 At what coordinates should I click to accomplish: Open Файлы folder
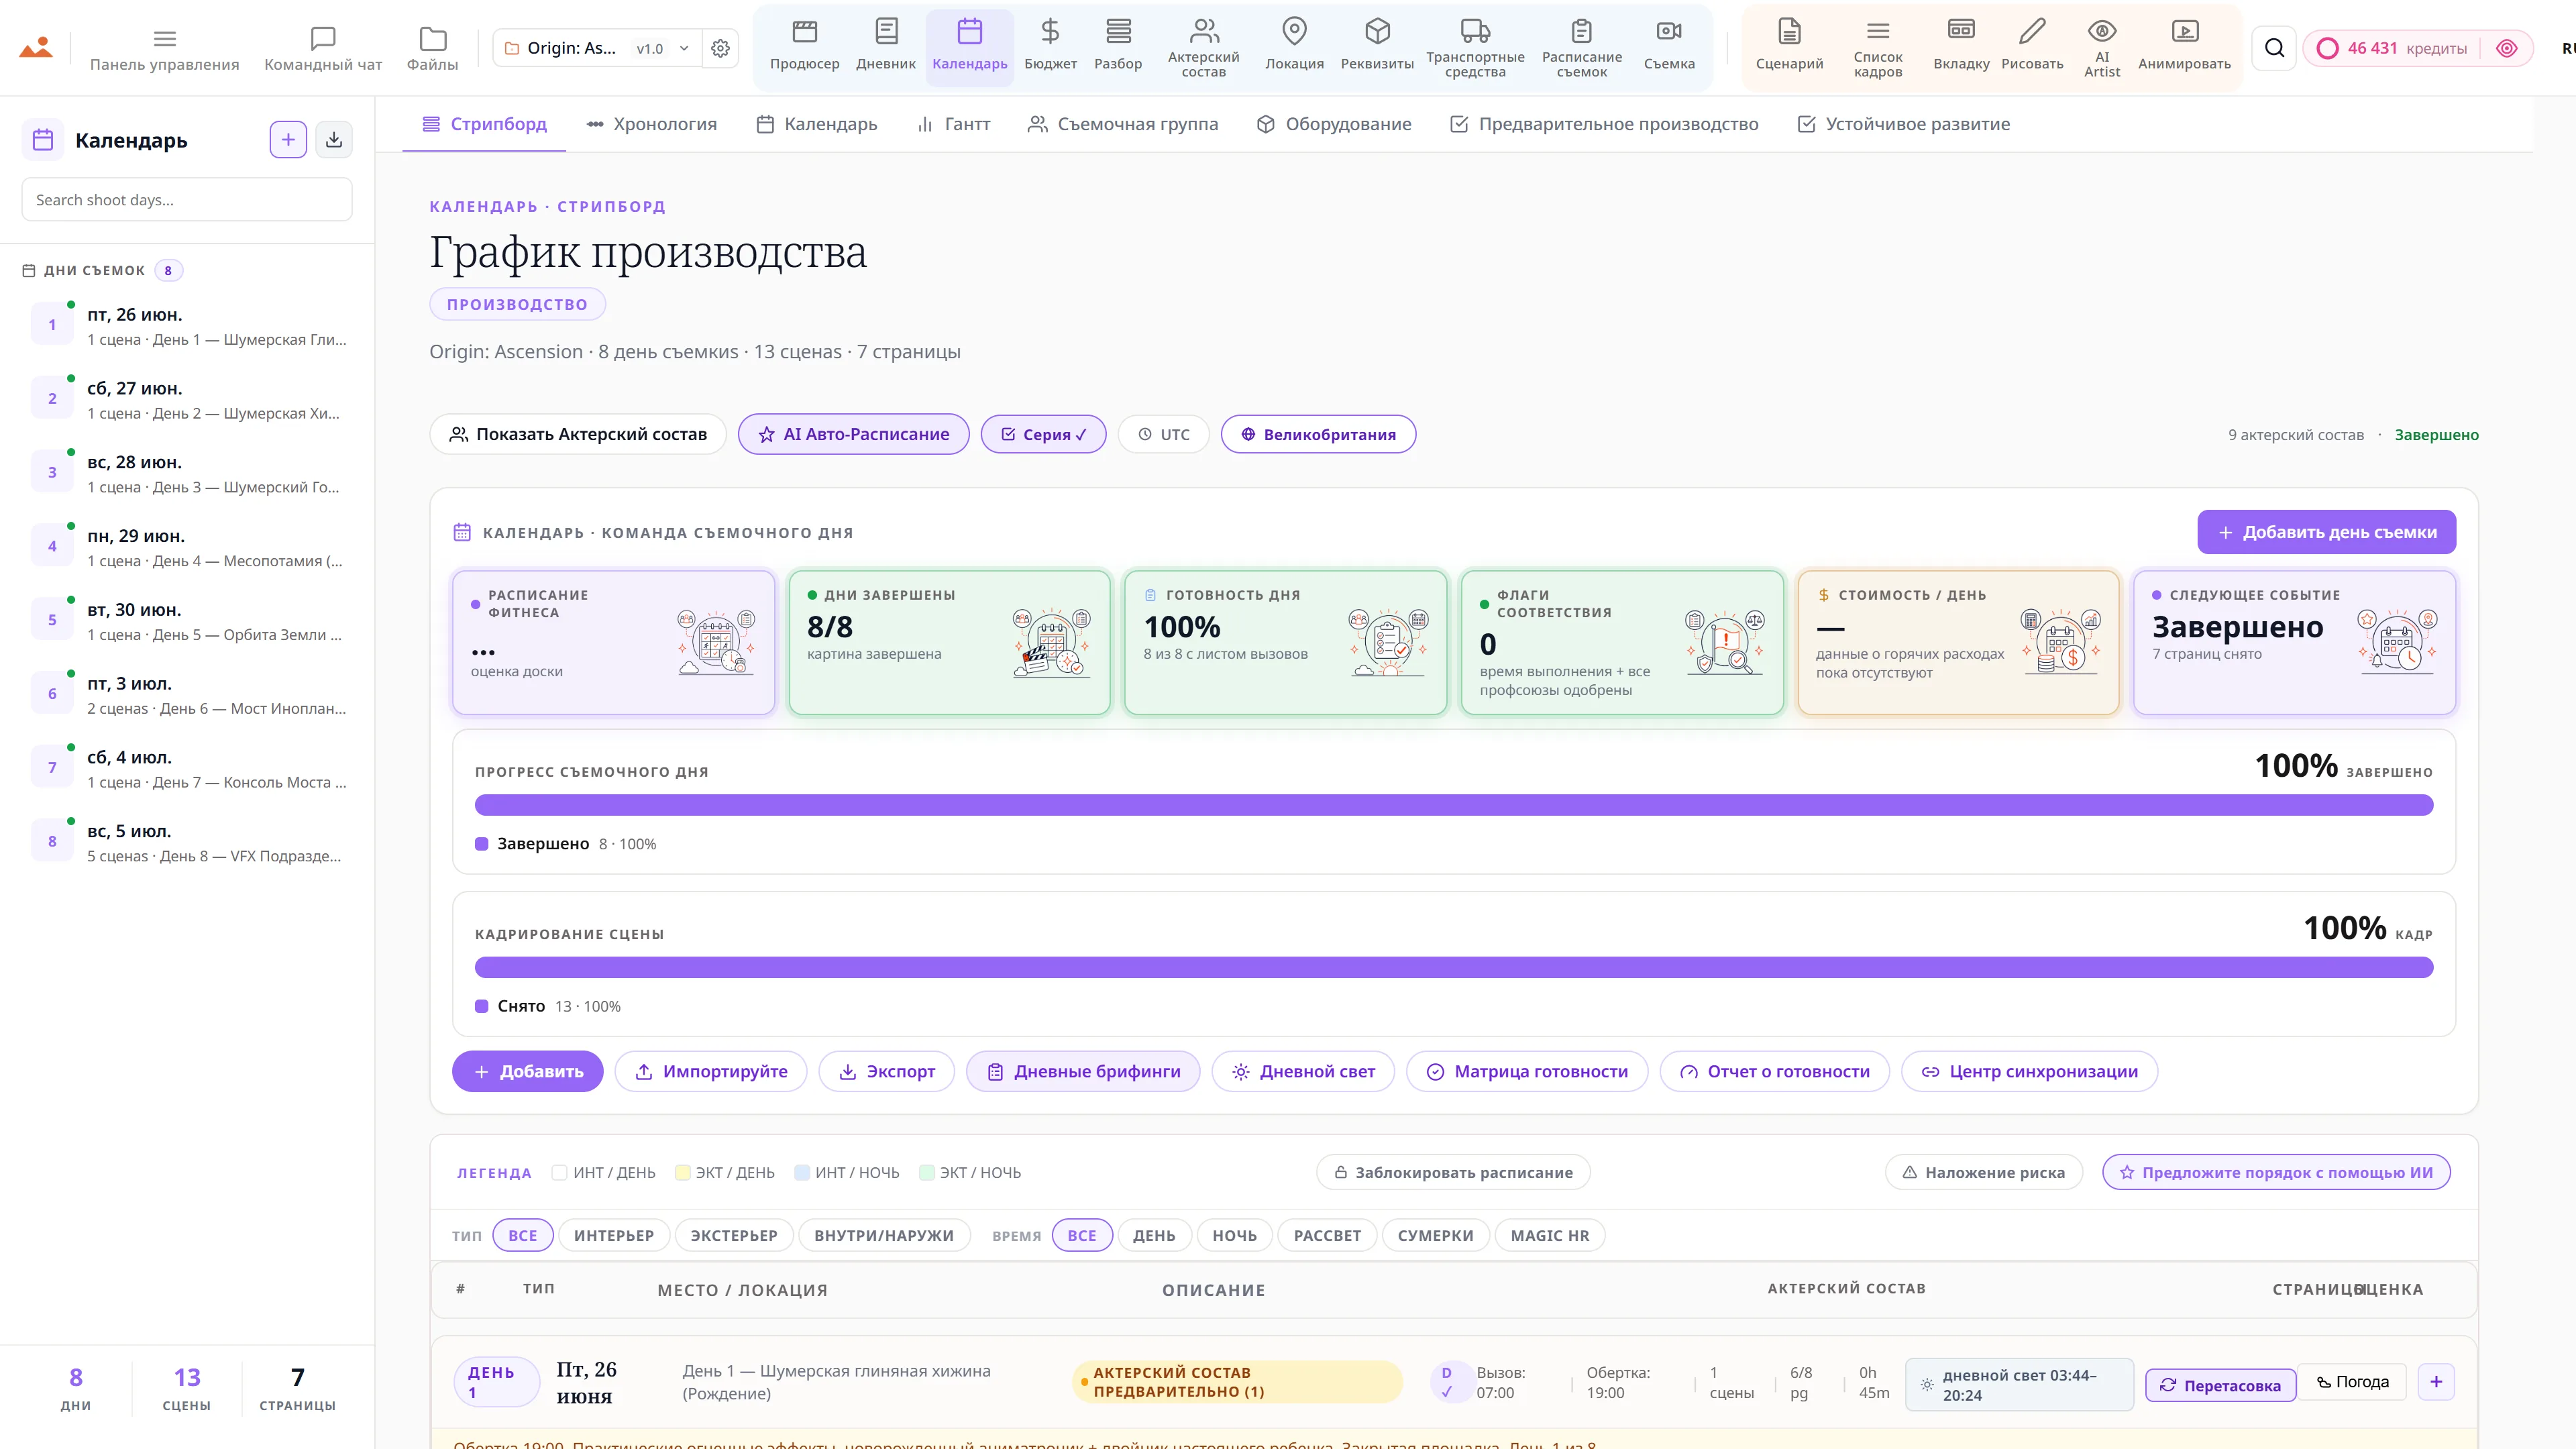[x=432, y=48]
